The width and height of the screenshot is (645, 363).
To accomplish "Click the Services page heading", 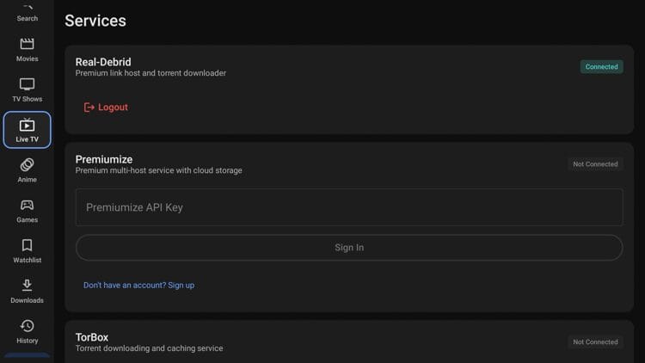I will point(95,21).
